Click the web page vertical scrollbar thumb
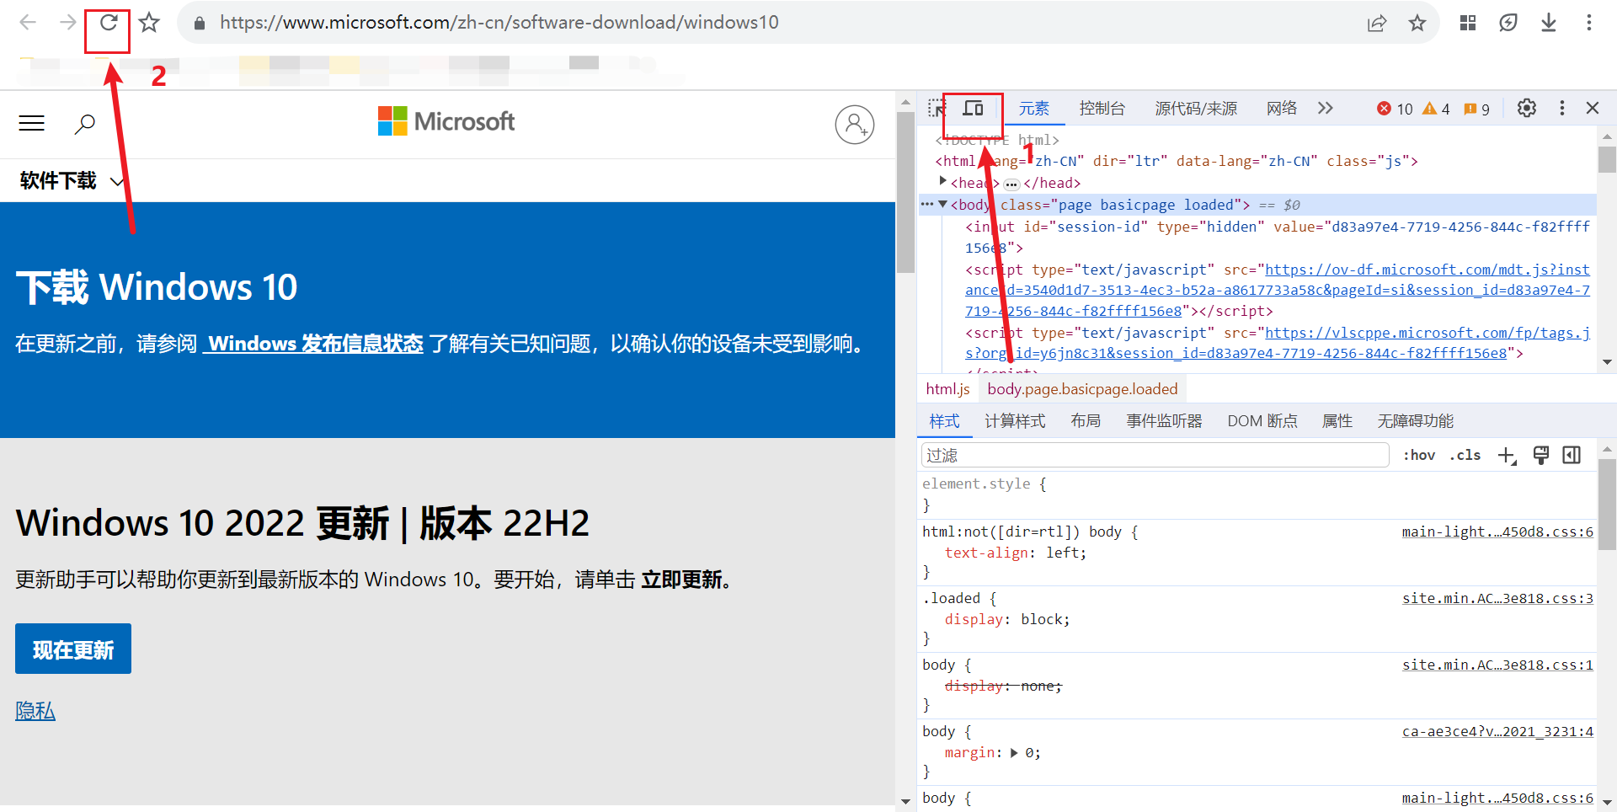1617x812 pixels. point(905,193)
